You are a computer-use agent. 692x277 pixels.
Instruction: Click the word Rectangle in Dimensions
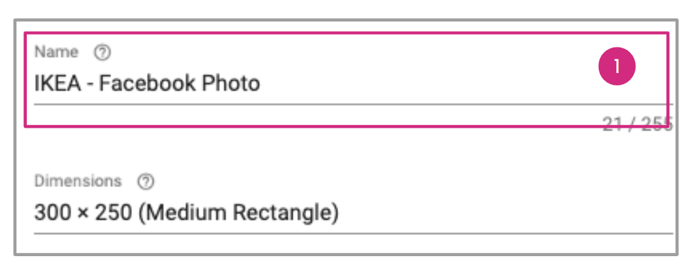(288, 213)
